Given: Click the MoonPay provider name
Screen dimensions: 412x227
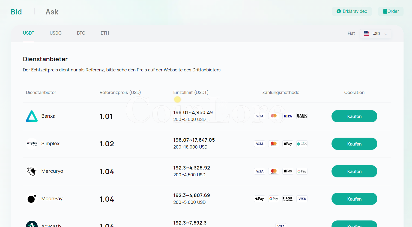Looking at the screenshot, I should click(x=52, y=199).
